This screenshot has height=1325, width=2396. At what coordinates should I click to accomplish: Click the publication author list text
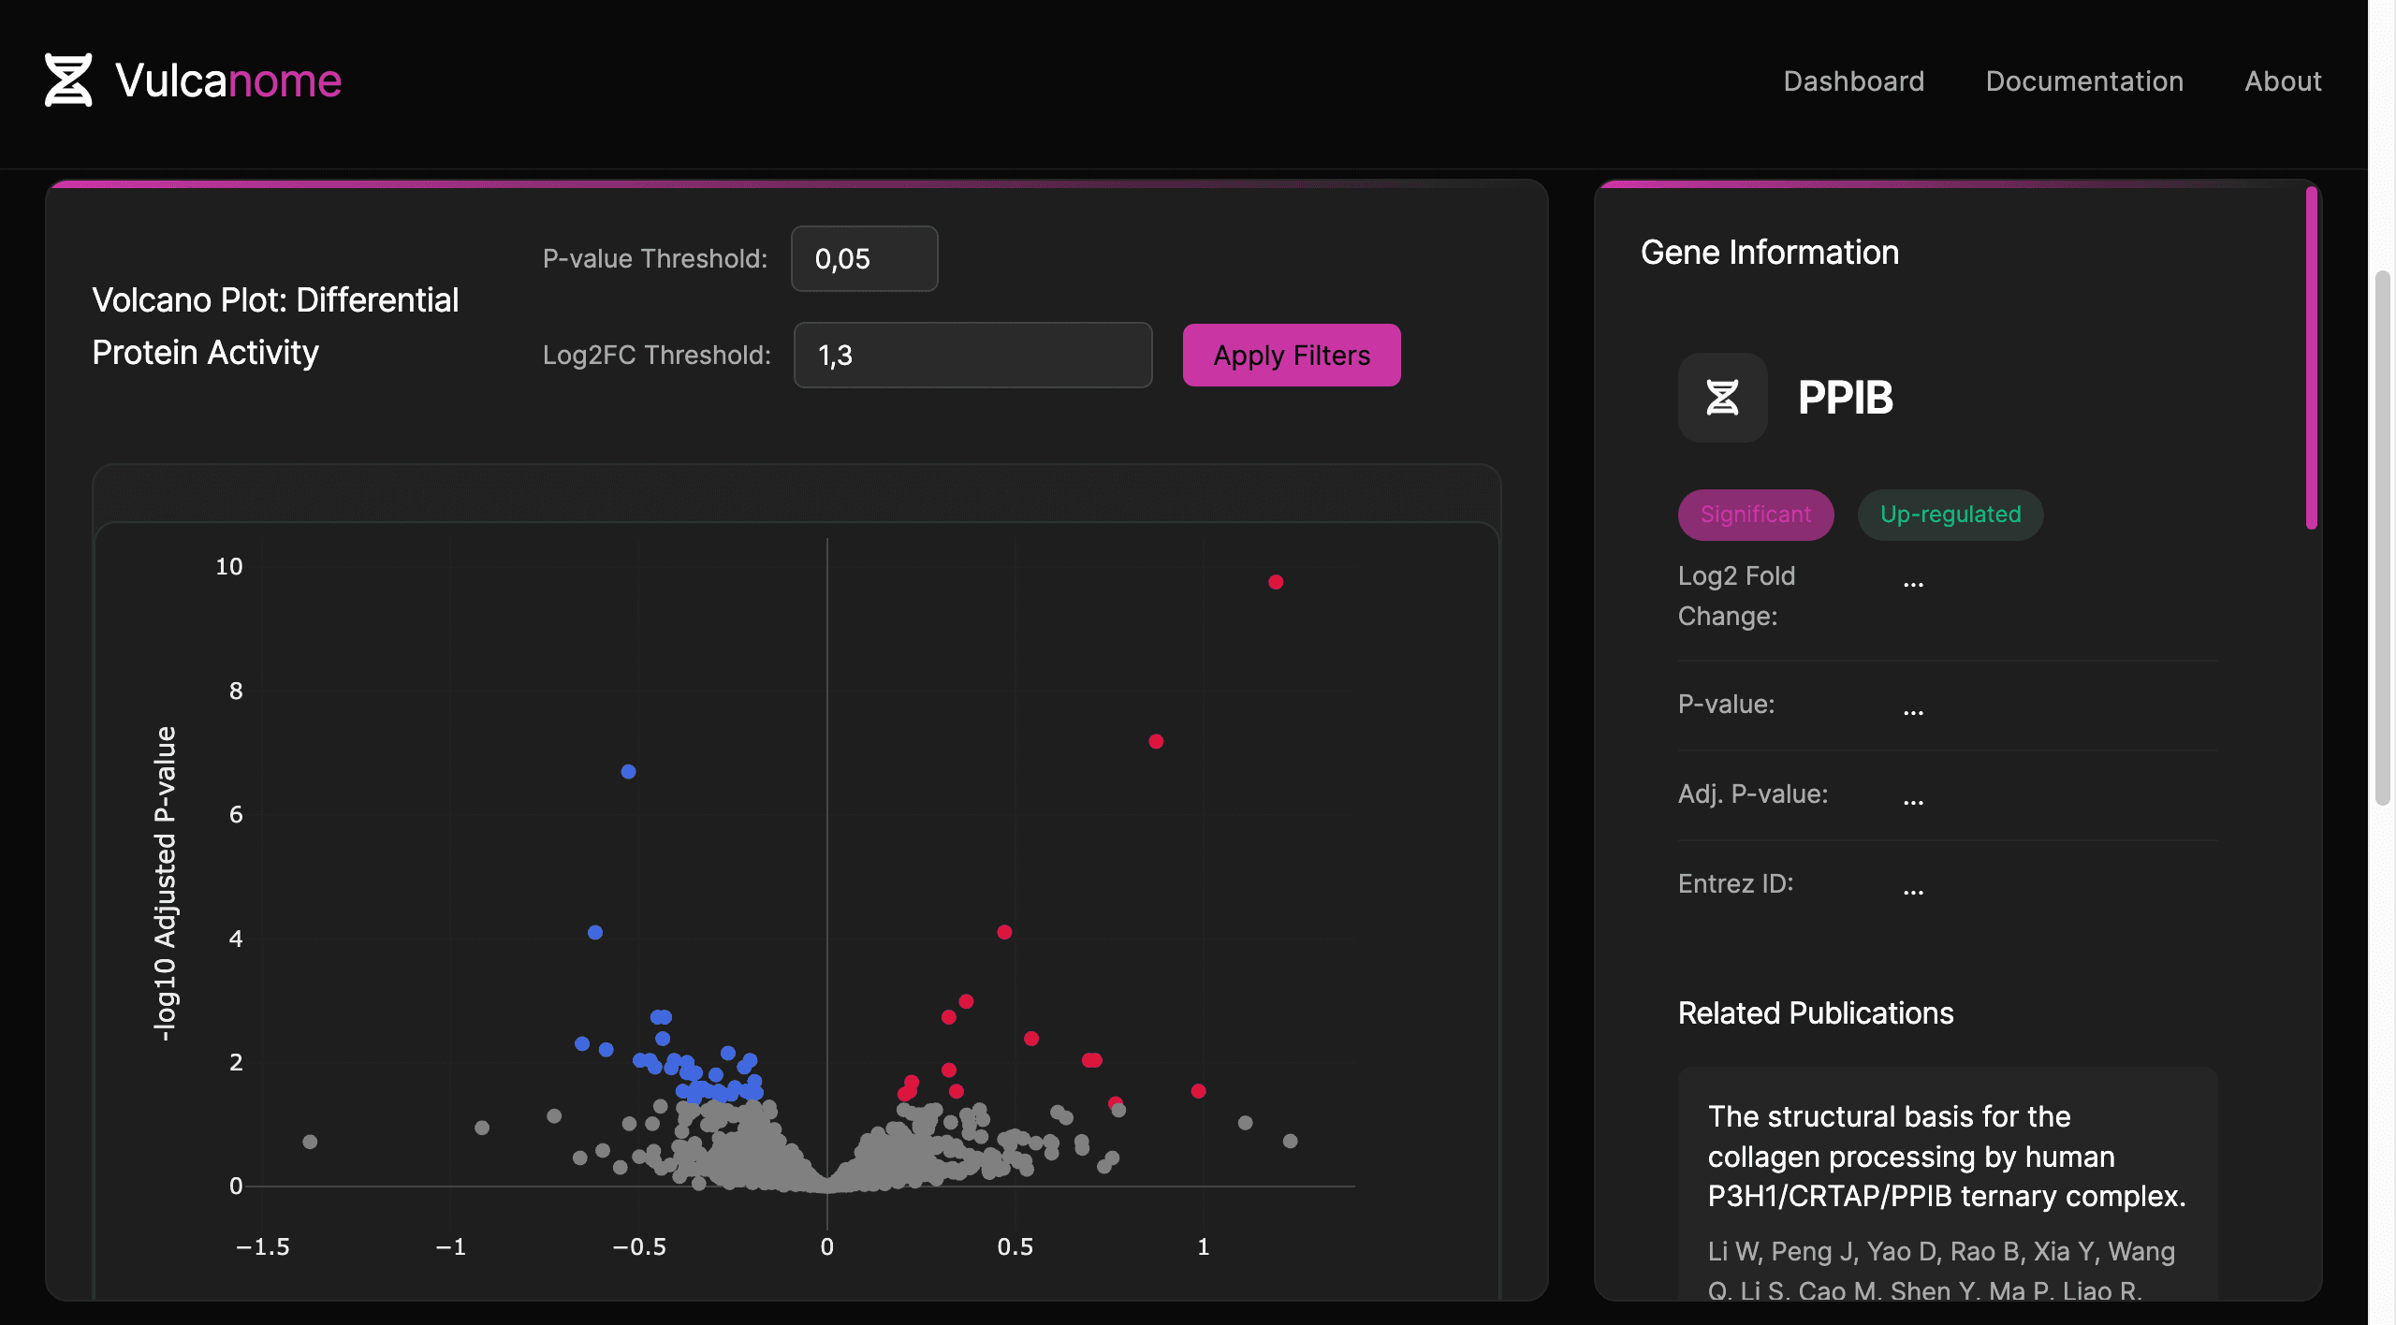coord(1941,1271)
